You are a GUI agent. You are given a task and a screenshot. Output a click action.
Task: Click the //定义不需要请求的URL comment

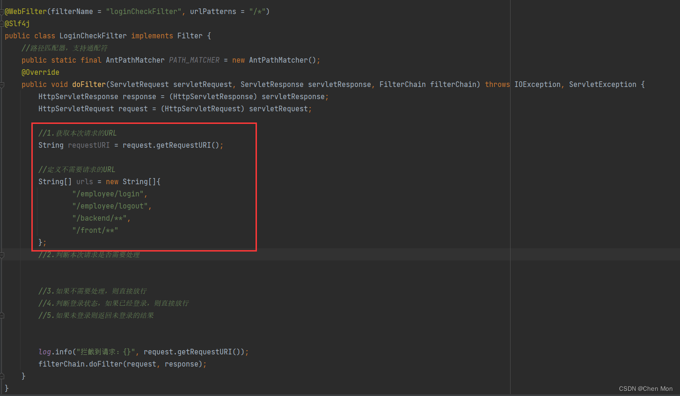(77, 169)
